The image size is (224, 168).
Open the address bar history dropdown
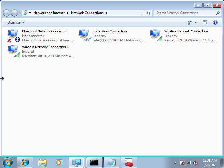(142, 13)
